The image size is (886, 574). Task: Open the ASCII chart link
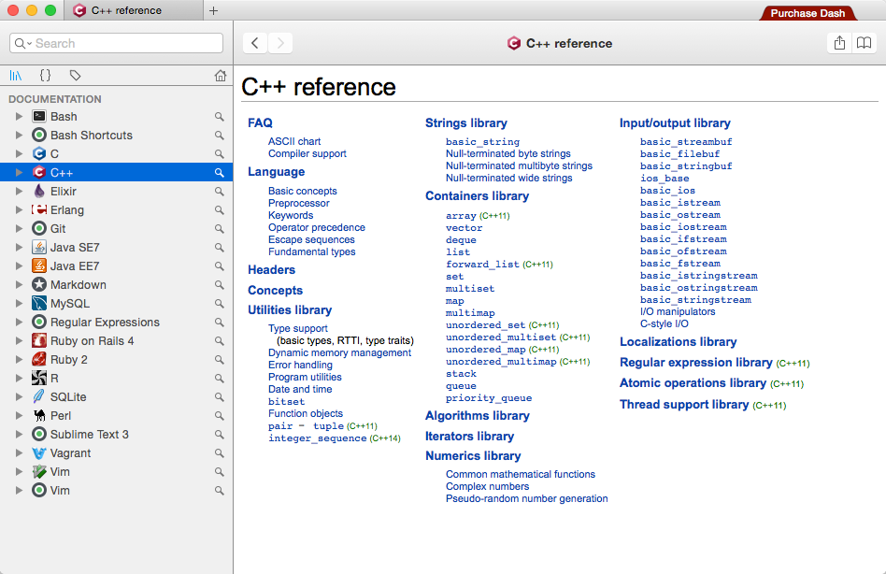294,141
